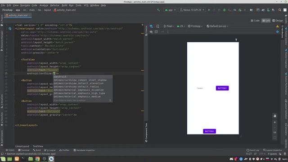Open the Pixel device preview dropdown
Viewport: 288px width, 162px height.
click(169, 26)
